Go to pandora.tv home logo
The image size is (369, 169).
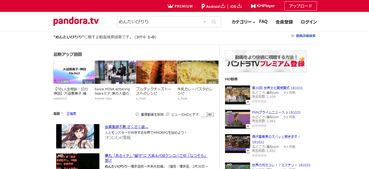click(x=76, y=21)
